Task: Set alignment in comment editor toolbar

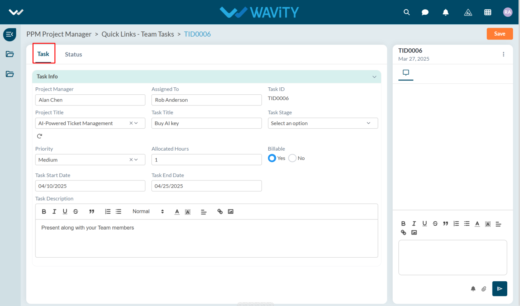Action: click(498, 224)
